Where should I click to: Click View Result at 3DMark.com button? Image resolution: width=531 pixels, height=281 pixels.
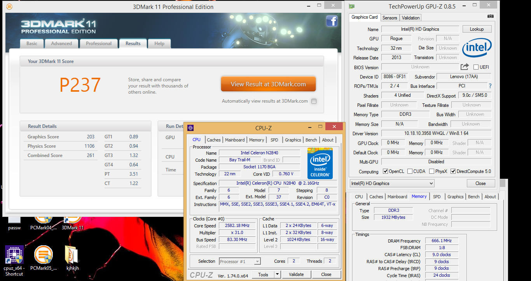click(x=268, y=84)
